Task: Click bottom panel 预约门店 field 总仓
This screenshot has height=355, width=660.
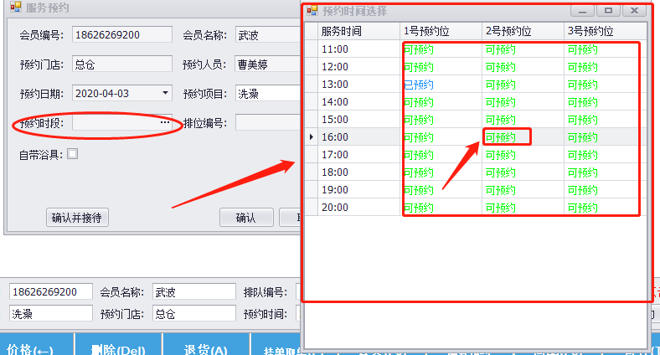Action: click(x=194, y=313)
